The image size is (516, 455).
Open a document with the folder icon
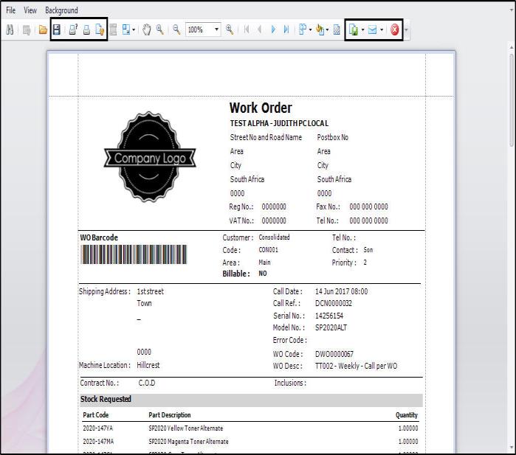click(x=43, y=30)
